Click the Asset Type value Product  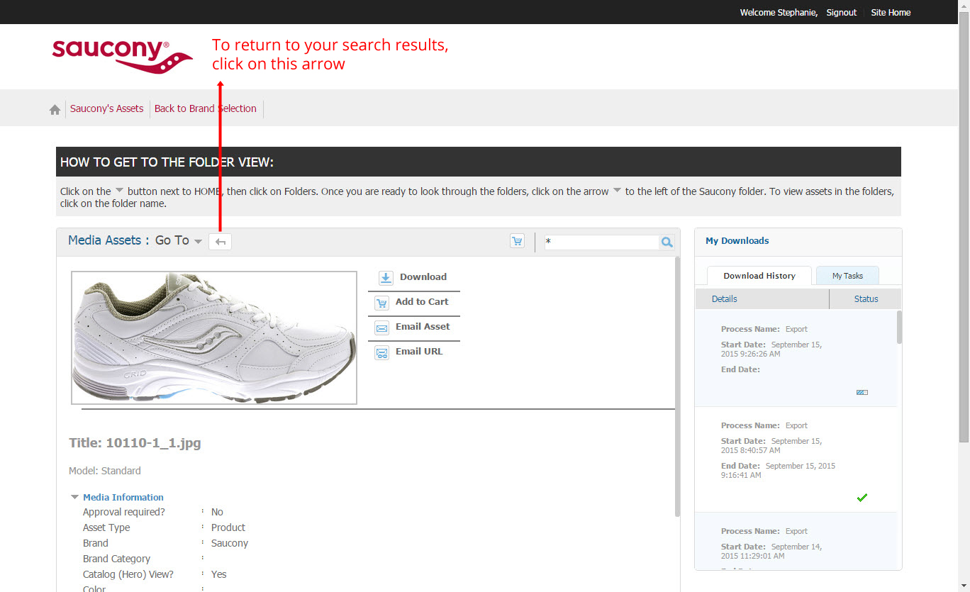(228, 527)
